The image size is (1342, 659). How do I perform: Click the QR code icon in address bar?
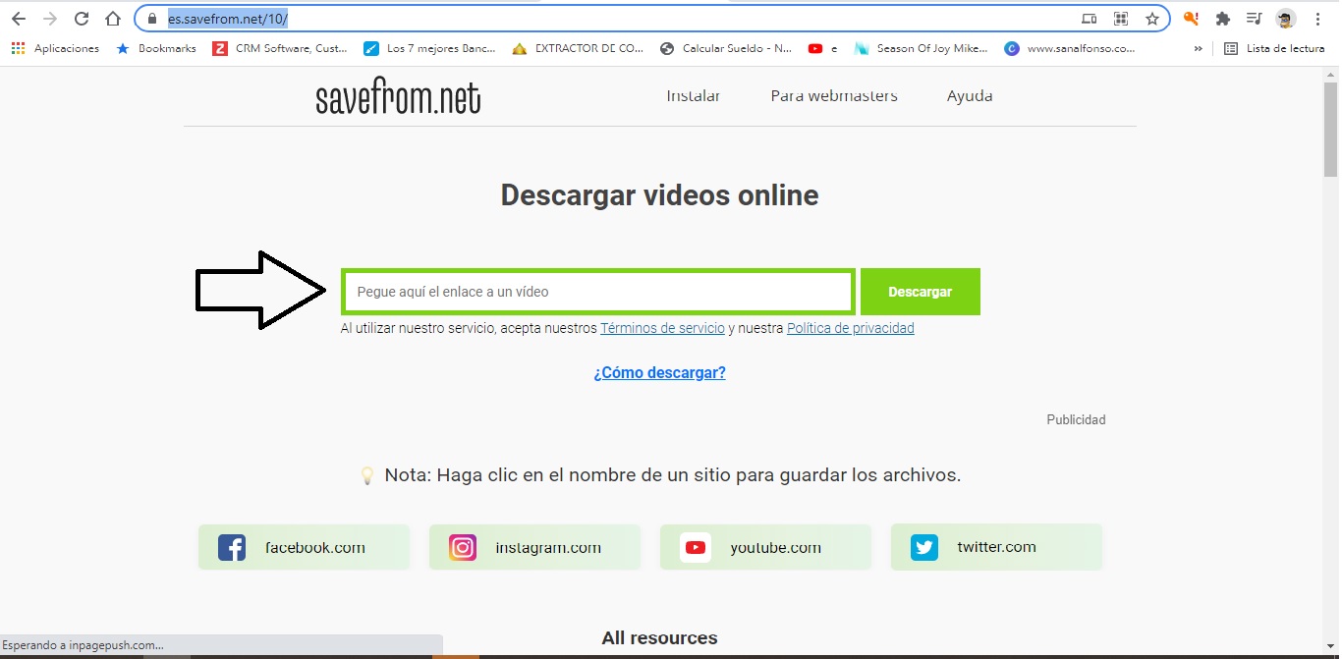tap(1121, 19)
